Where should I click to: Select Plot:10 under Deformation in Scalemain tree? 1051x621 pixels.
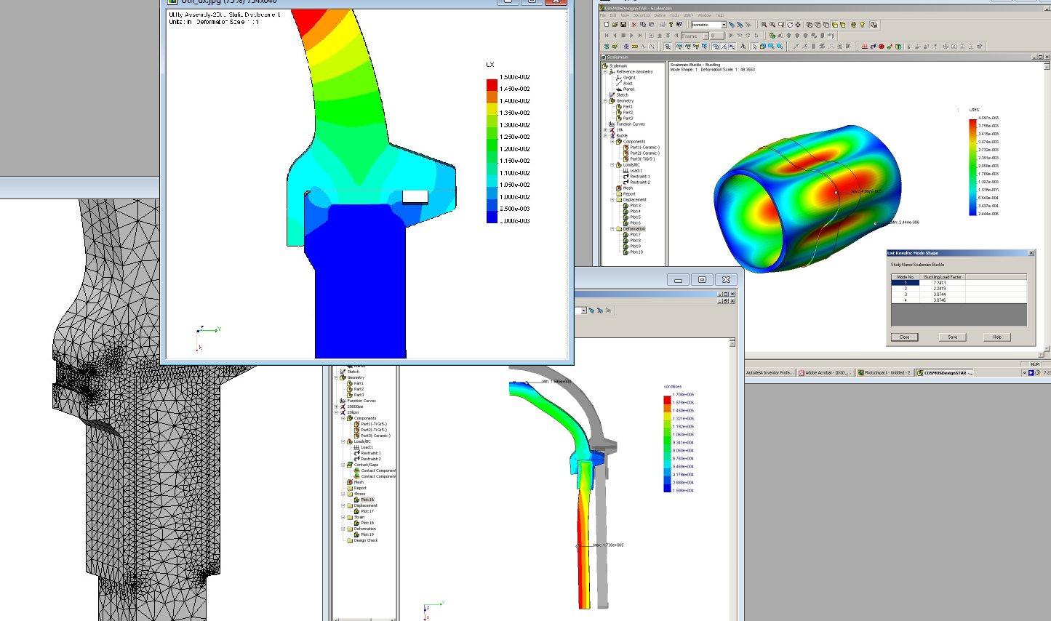tap(636, 252)
